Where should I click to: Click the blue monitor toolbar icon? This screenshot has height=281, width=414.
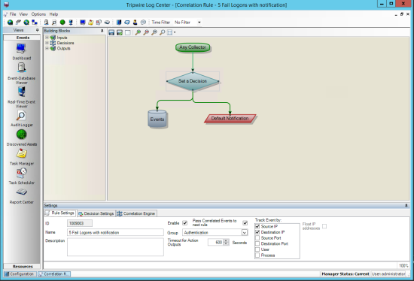[83, 23]
